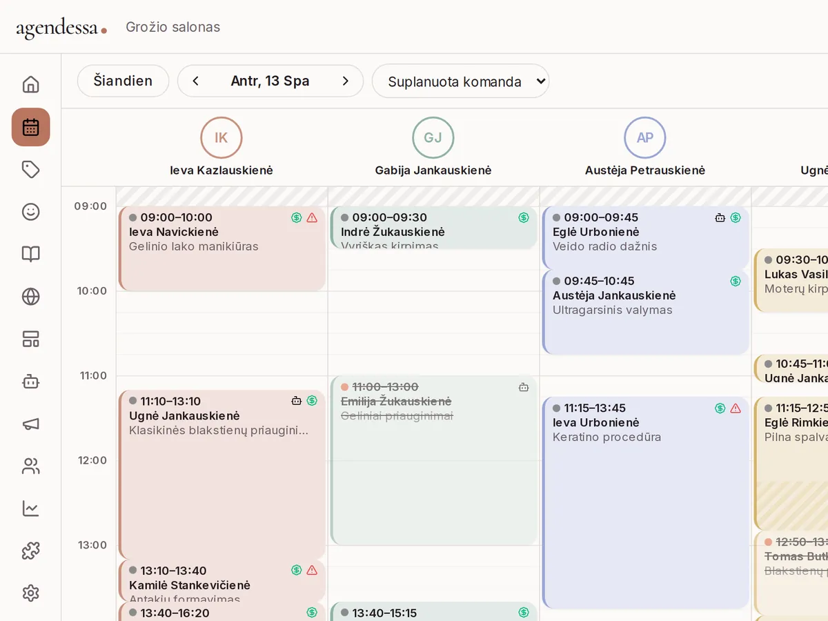The height and width of the screenshot is (621, 828).
Task: Open the Suplanuota komanda dropdown
Action: tap(460, 81)
